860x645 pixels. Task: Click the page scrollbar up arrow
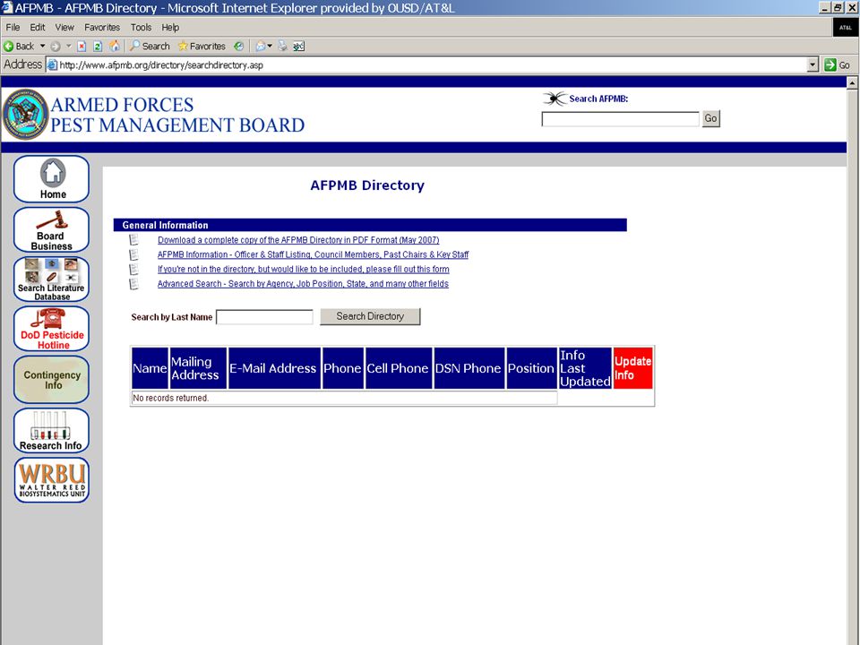pos(852,83)
